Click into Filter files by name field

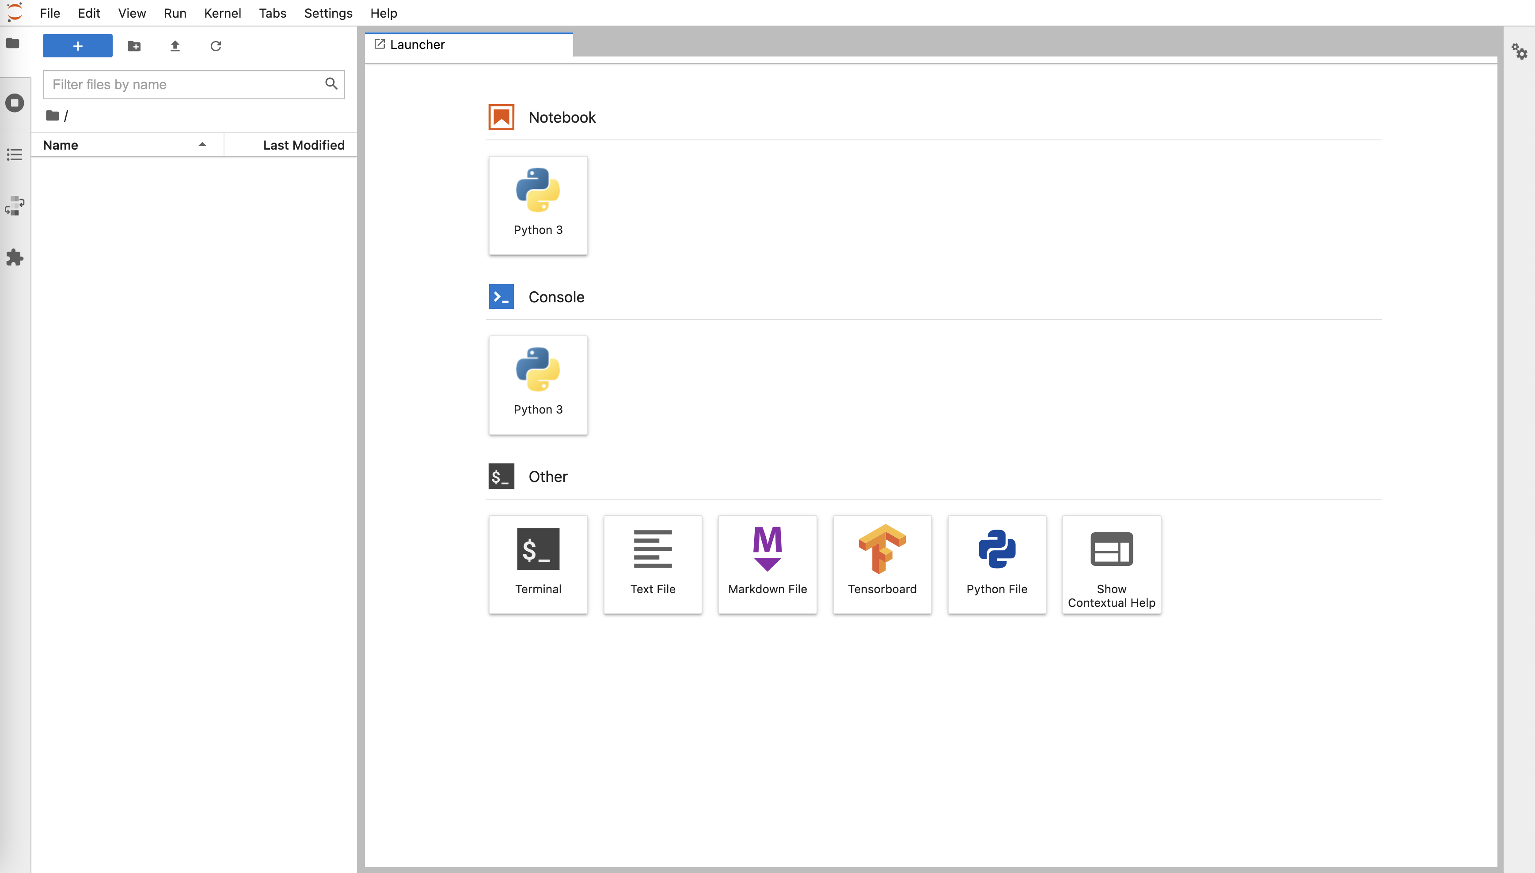[x=193, y=85]
